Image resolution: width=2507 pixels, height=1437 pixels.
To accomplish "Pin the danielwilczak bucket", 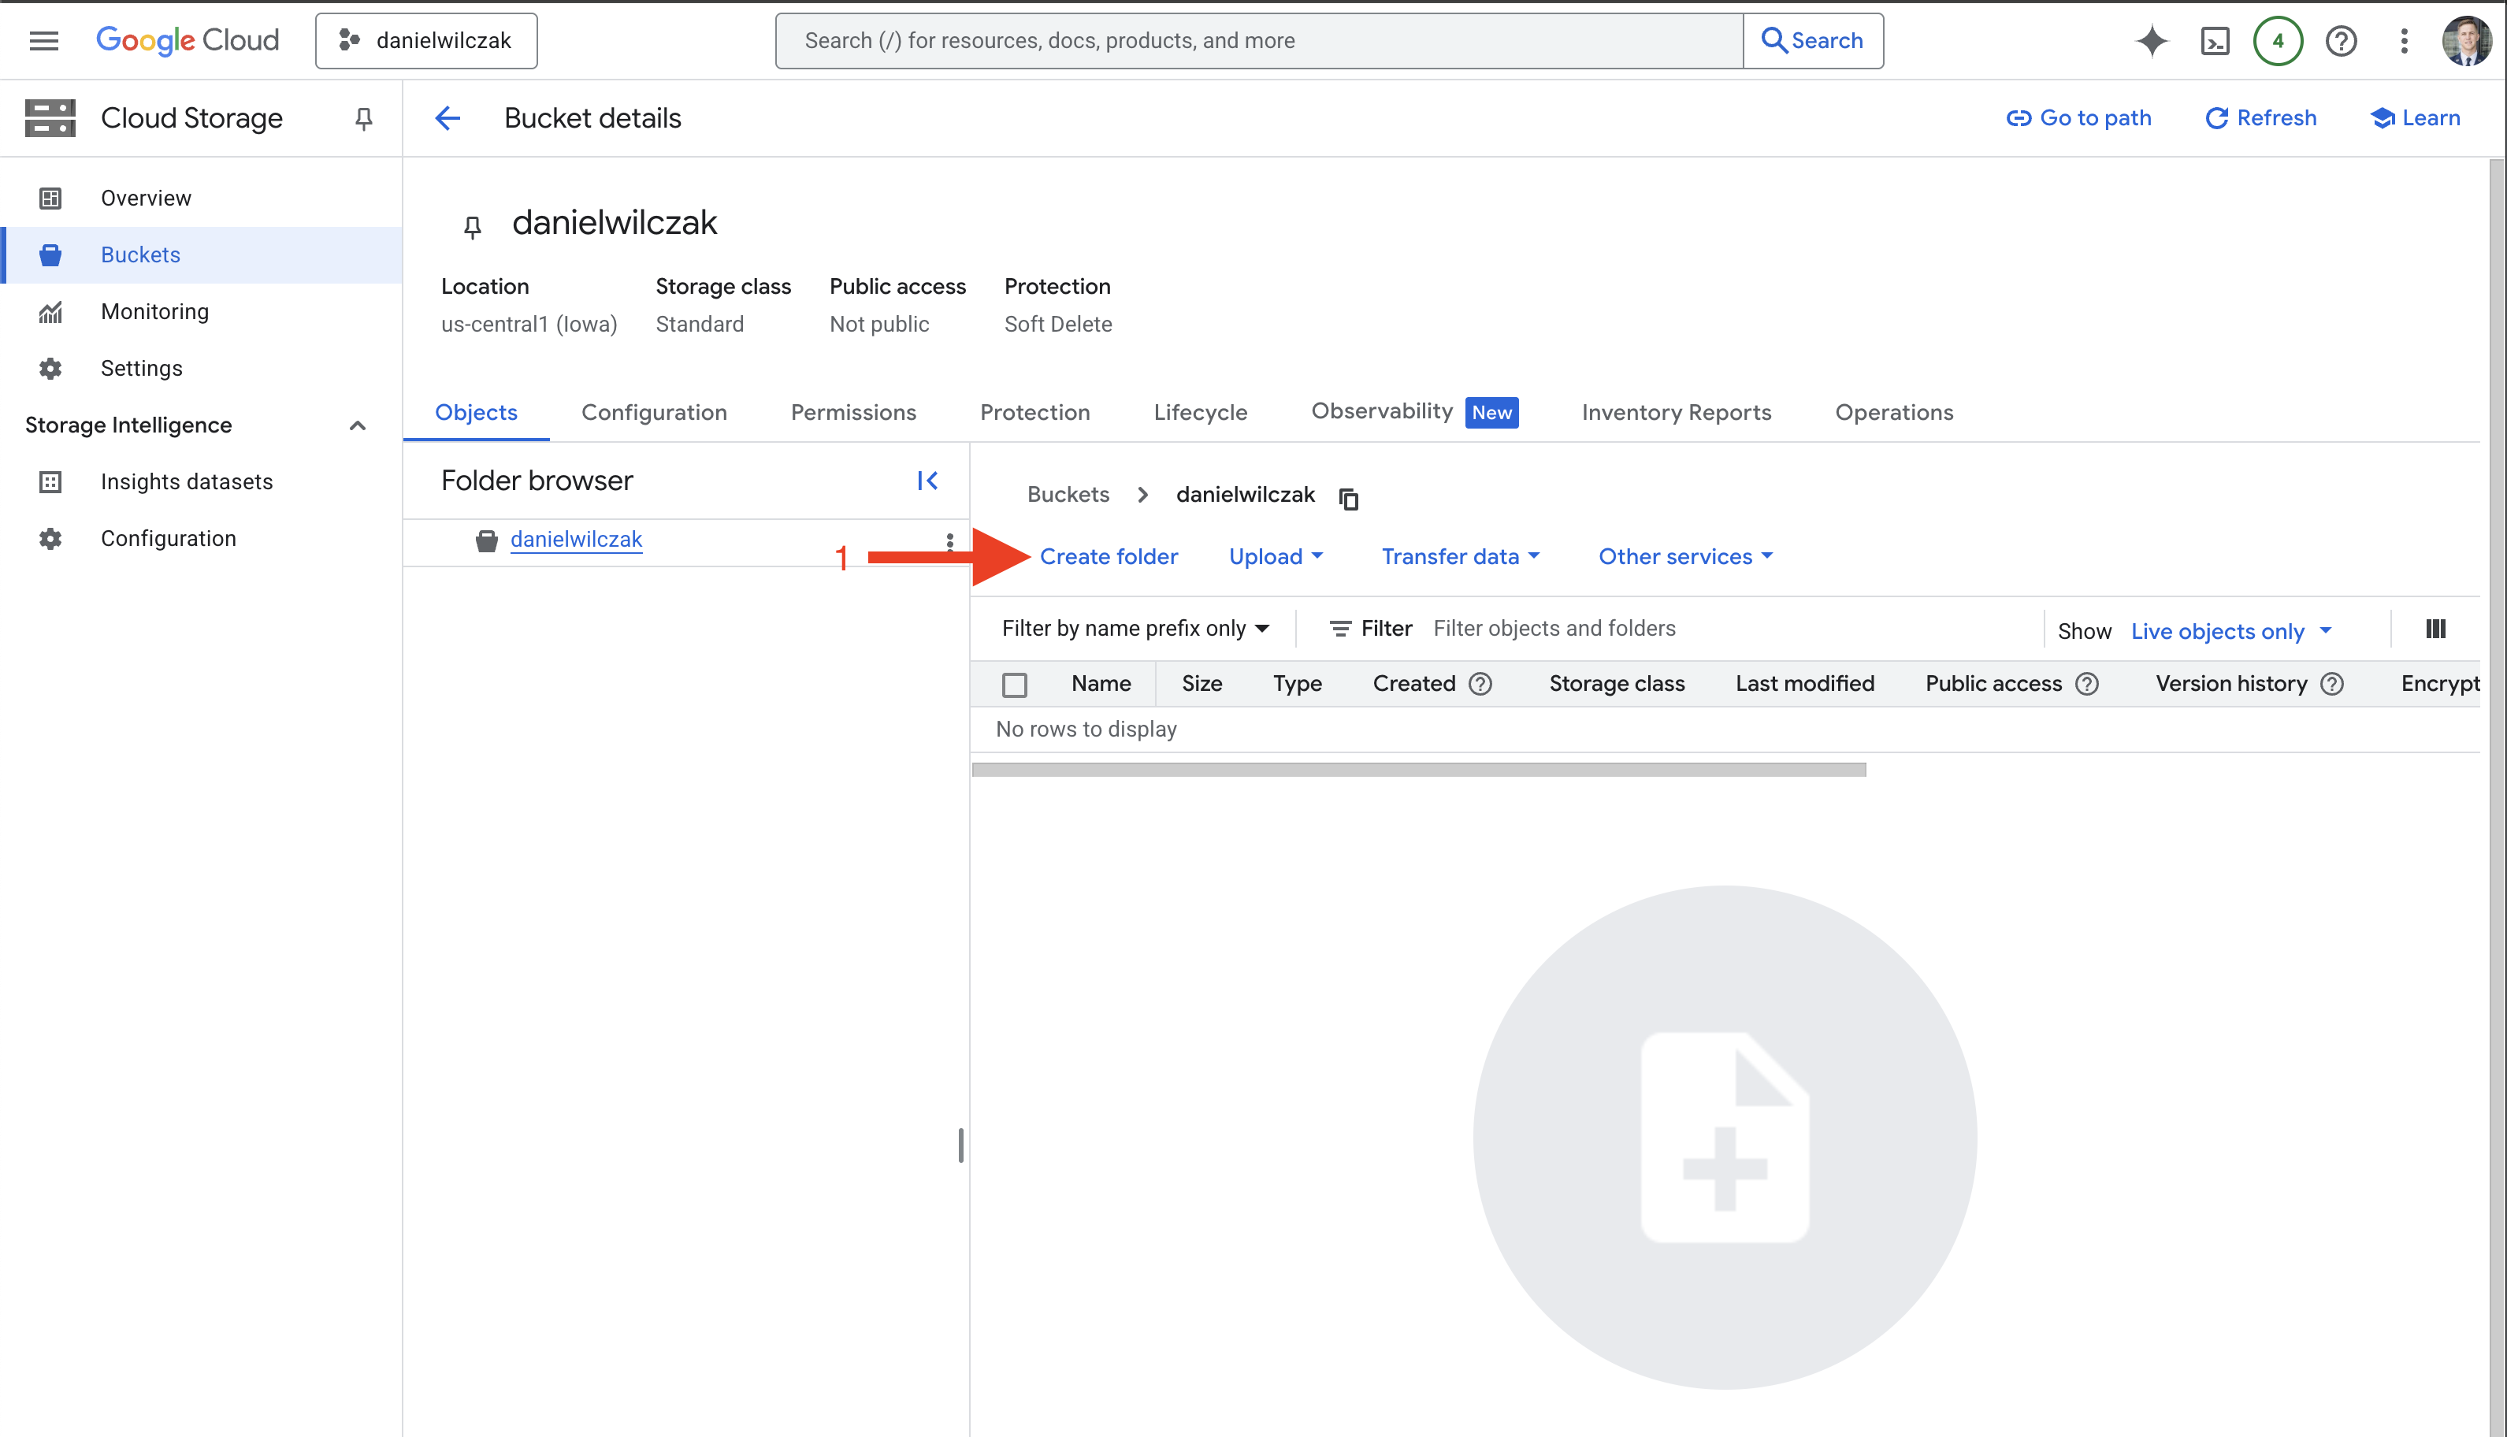I will (x=473, y=227).
